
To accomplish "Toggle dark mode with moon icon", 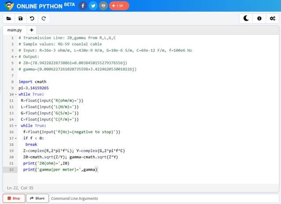I will point(247,18).
